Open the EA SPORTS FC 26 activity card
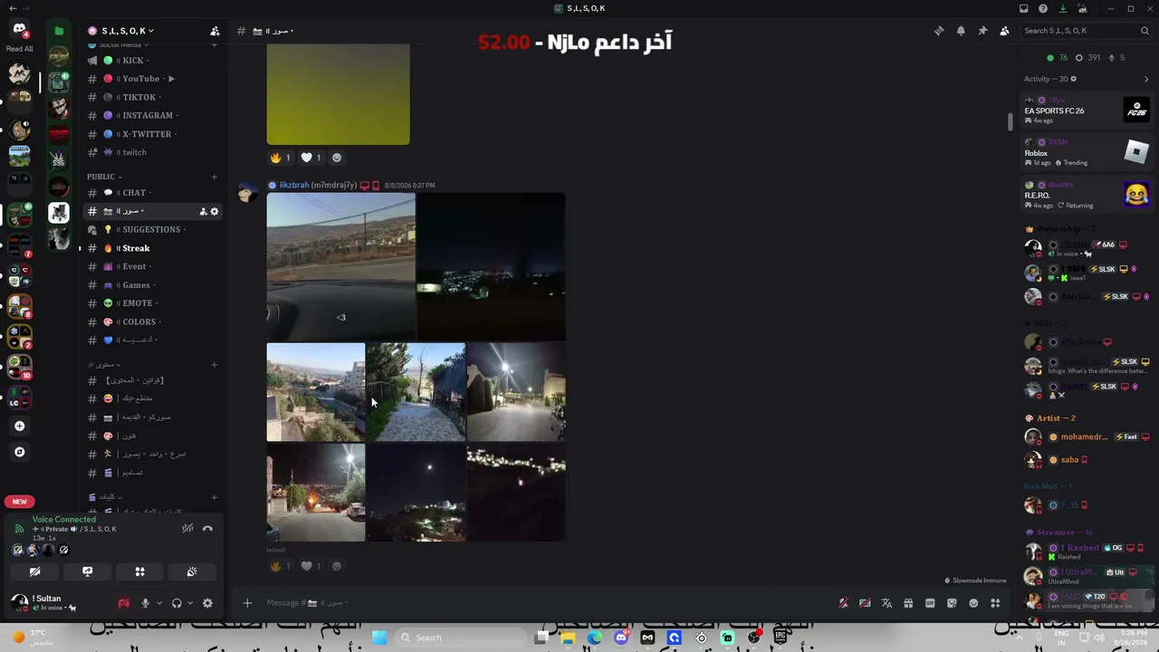 coord(1087,110)
